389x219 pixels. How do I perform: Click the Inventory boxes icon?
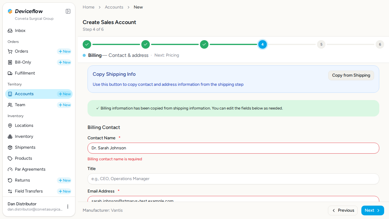click(10, 137)
